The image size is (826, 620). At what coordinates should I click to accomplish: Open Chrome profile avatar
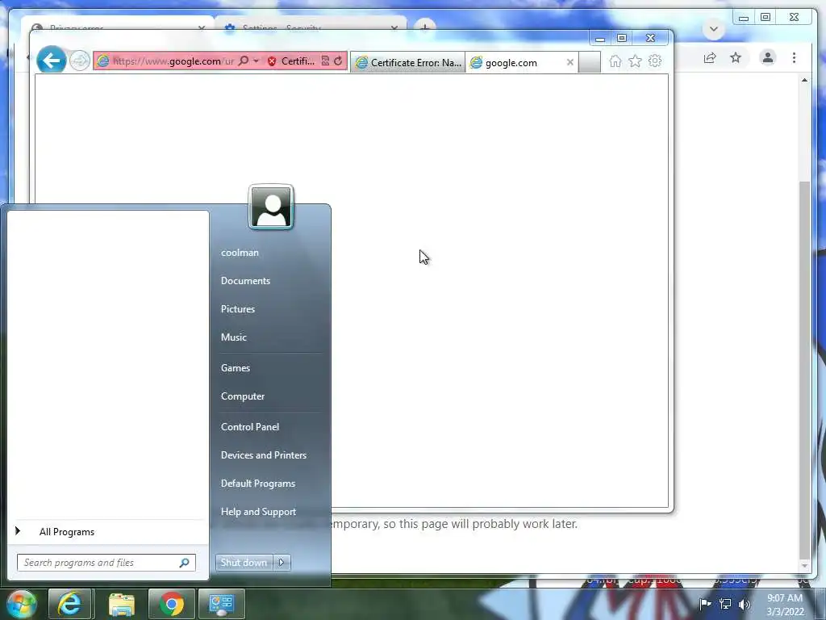(x=768, y=57)
